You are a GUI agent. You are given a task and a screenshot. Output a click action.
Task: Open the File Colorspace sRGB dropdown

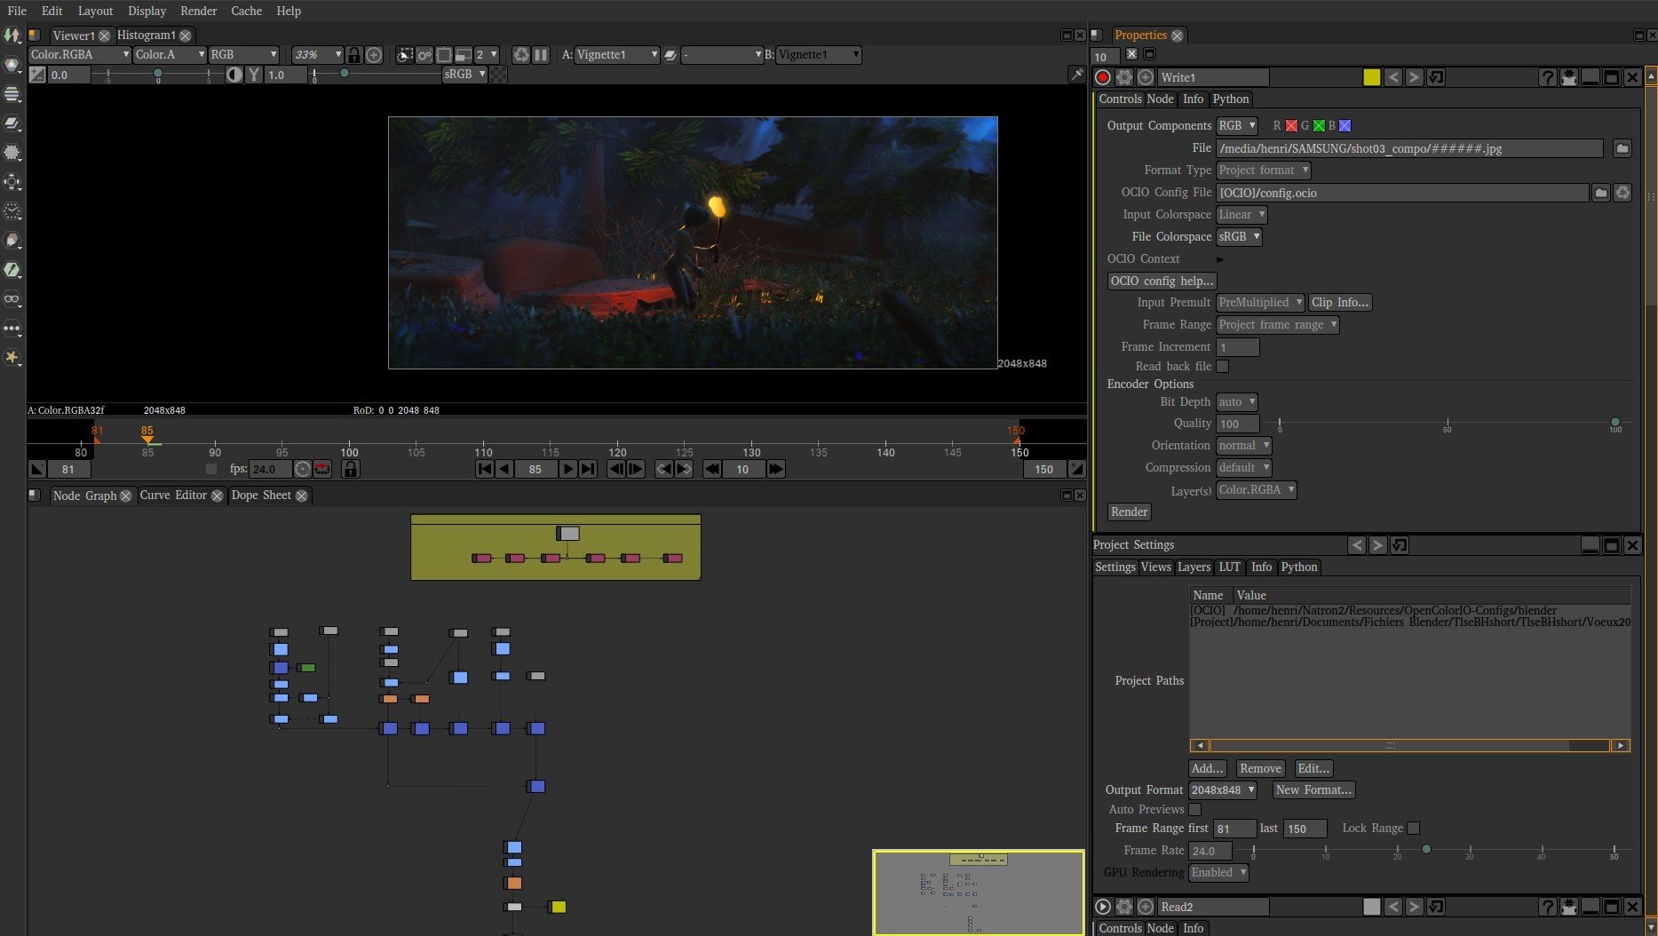[1239, 237]
